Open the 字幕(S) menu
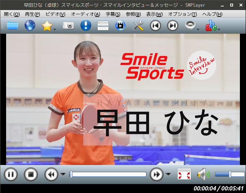This screenshot has width=246, height=193. [113, 14]
